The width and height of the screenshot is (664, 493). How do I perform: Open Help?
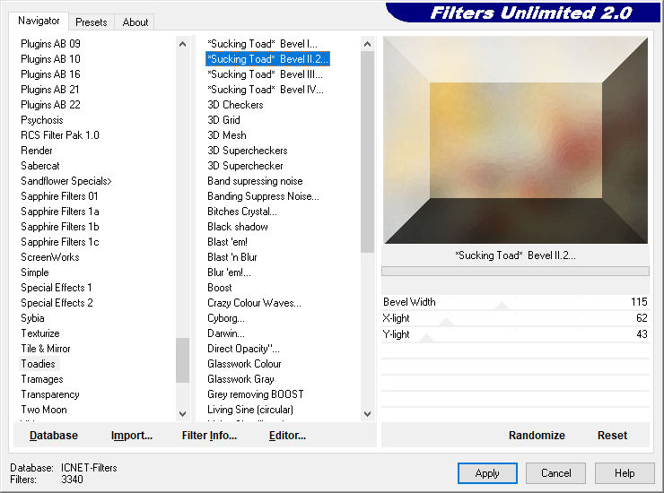pos(625,473)
